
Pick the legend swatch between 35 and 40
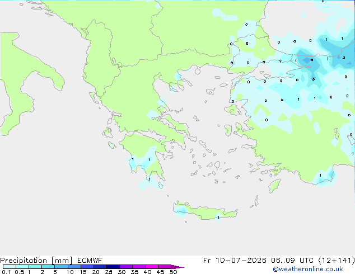[139, 267]
